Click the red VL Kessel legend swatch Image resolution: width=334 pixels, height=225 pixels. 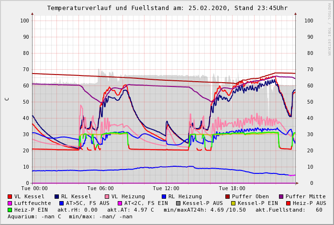(x=10, y=196)
